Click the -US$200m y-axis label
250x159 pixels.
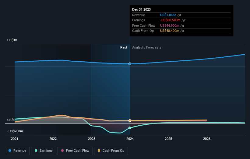[x=15, y=131]
